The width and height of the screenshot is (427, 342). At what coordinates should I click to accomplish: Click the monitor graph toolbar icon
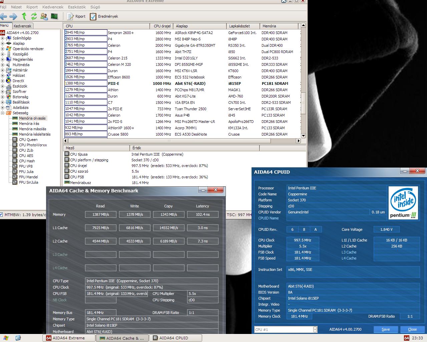pyautogui.click(x=54, y=16)
